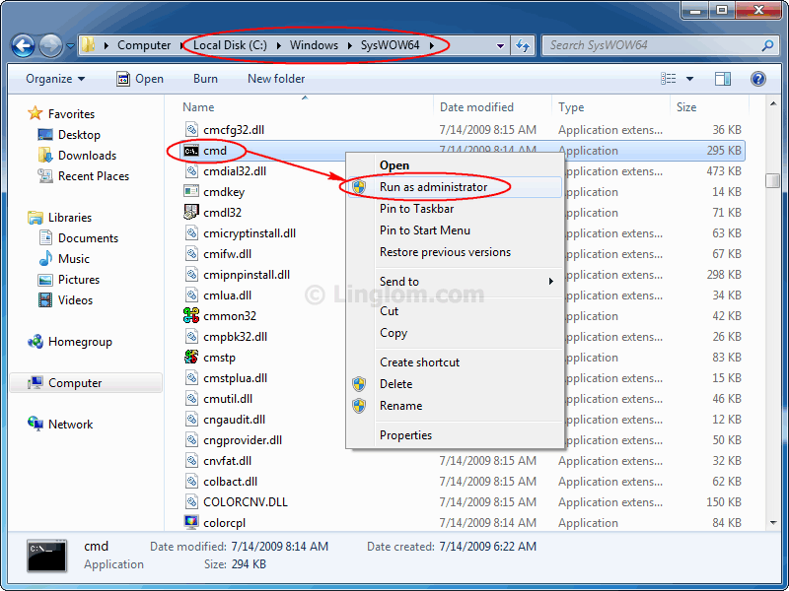This screenshot has height=591, width=789.
Task: Choose Run as administrator
Action: [455, 187]
